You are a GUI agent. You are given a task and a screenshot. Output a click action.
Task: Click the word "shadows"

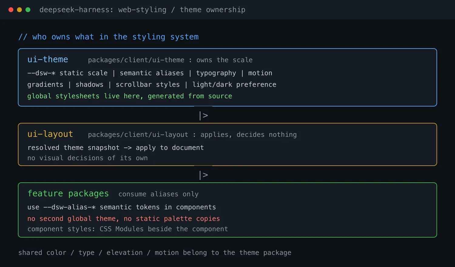[x=89, y=85]
